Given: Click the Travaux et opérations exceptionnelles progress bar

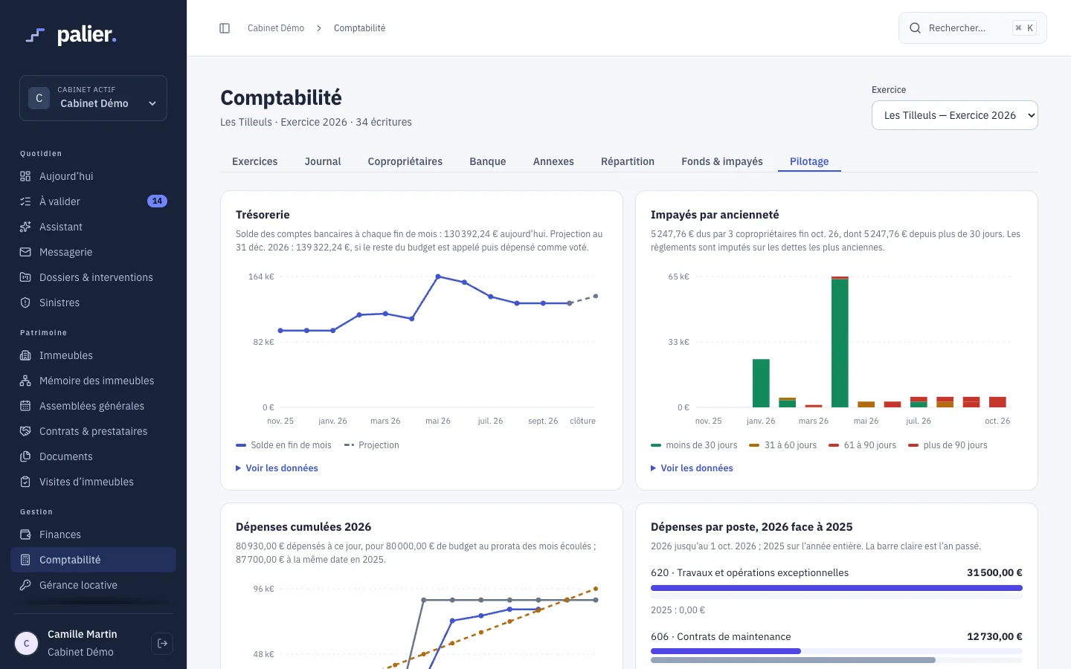Looking at the screenshot, I should pos(837,588).
